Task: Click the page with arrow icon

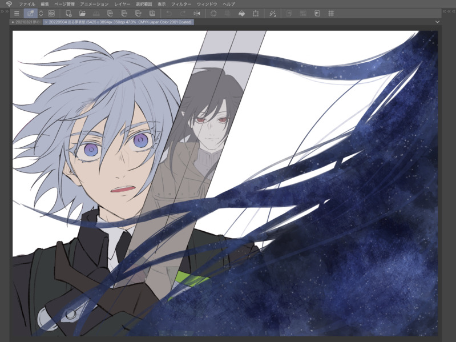Action: 317,13
